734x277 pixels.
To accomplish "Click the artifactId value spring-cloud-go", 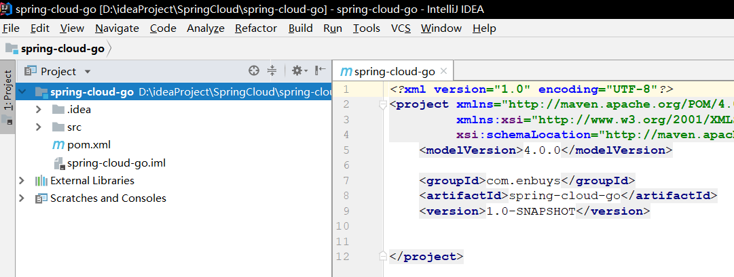I will click(564, 196).
